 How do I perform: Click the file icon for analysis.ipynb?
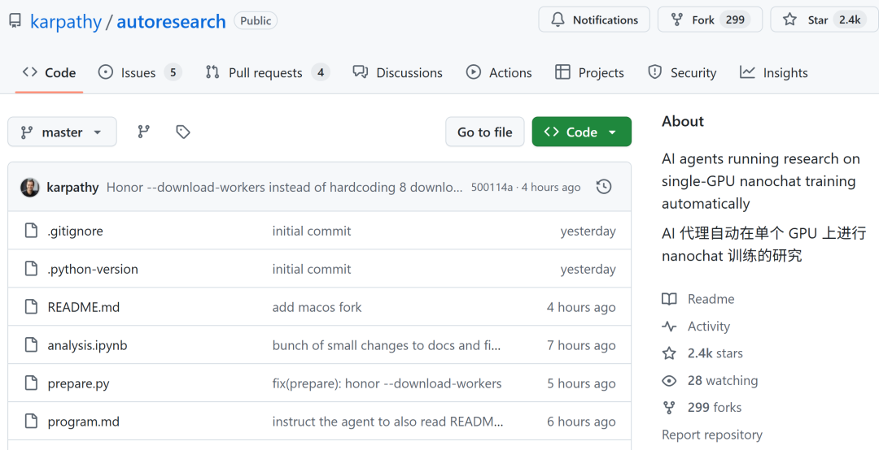click(x=31, y=345)
